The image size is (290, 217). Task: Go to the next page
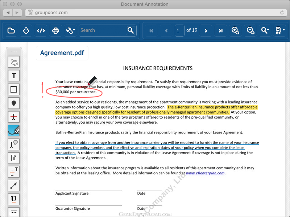pyautogui.click(x=206, y=31)
